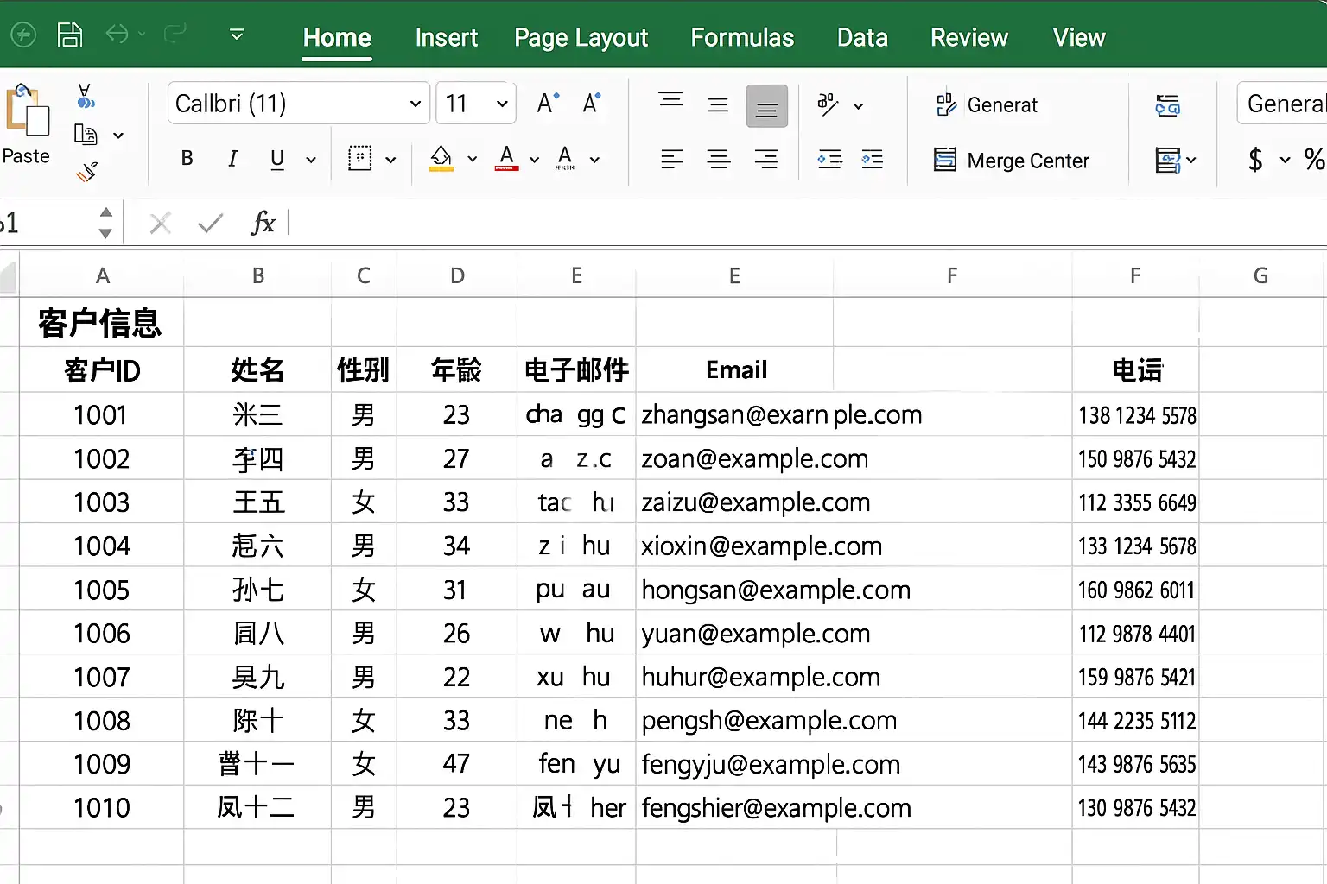The image size is (1327, 884).
Task: Toggle Italic formatting
Action: click(x=232, y=158)
